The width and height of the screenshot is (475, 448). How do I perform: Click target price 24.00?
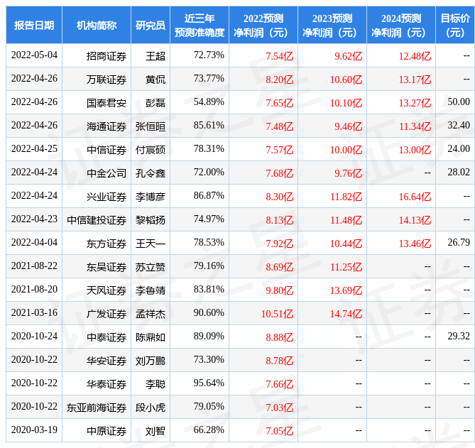459,148
